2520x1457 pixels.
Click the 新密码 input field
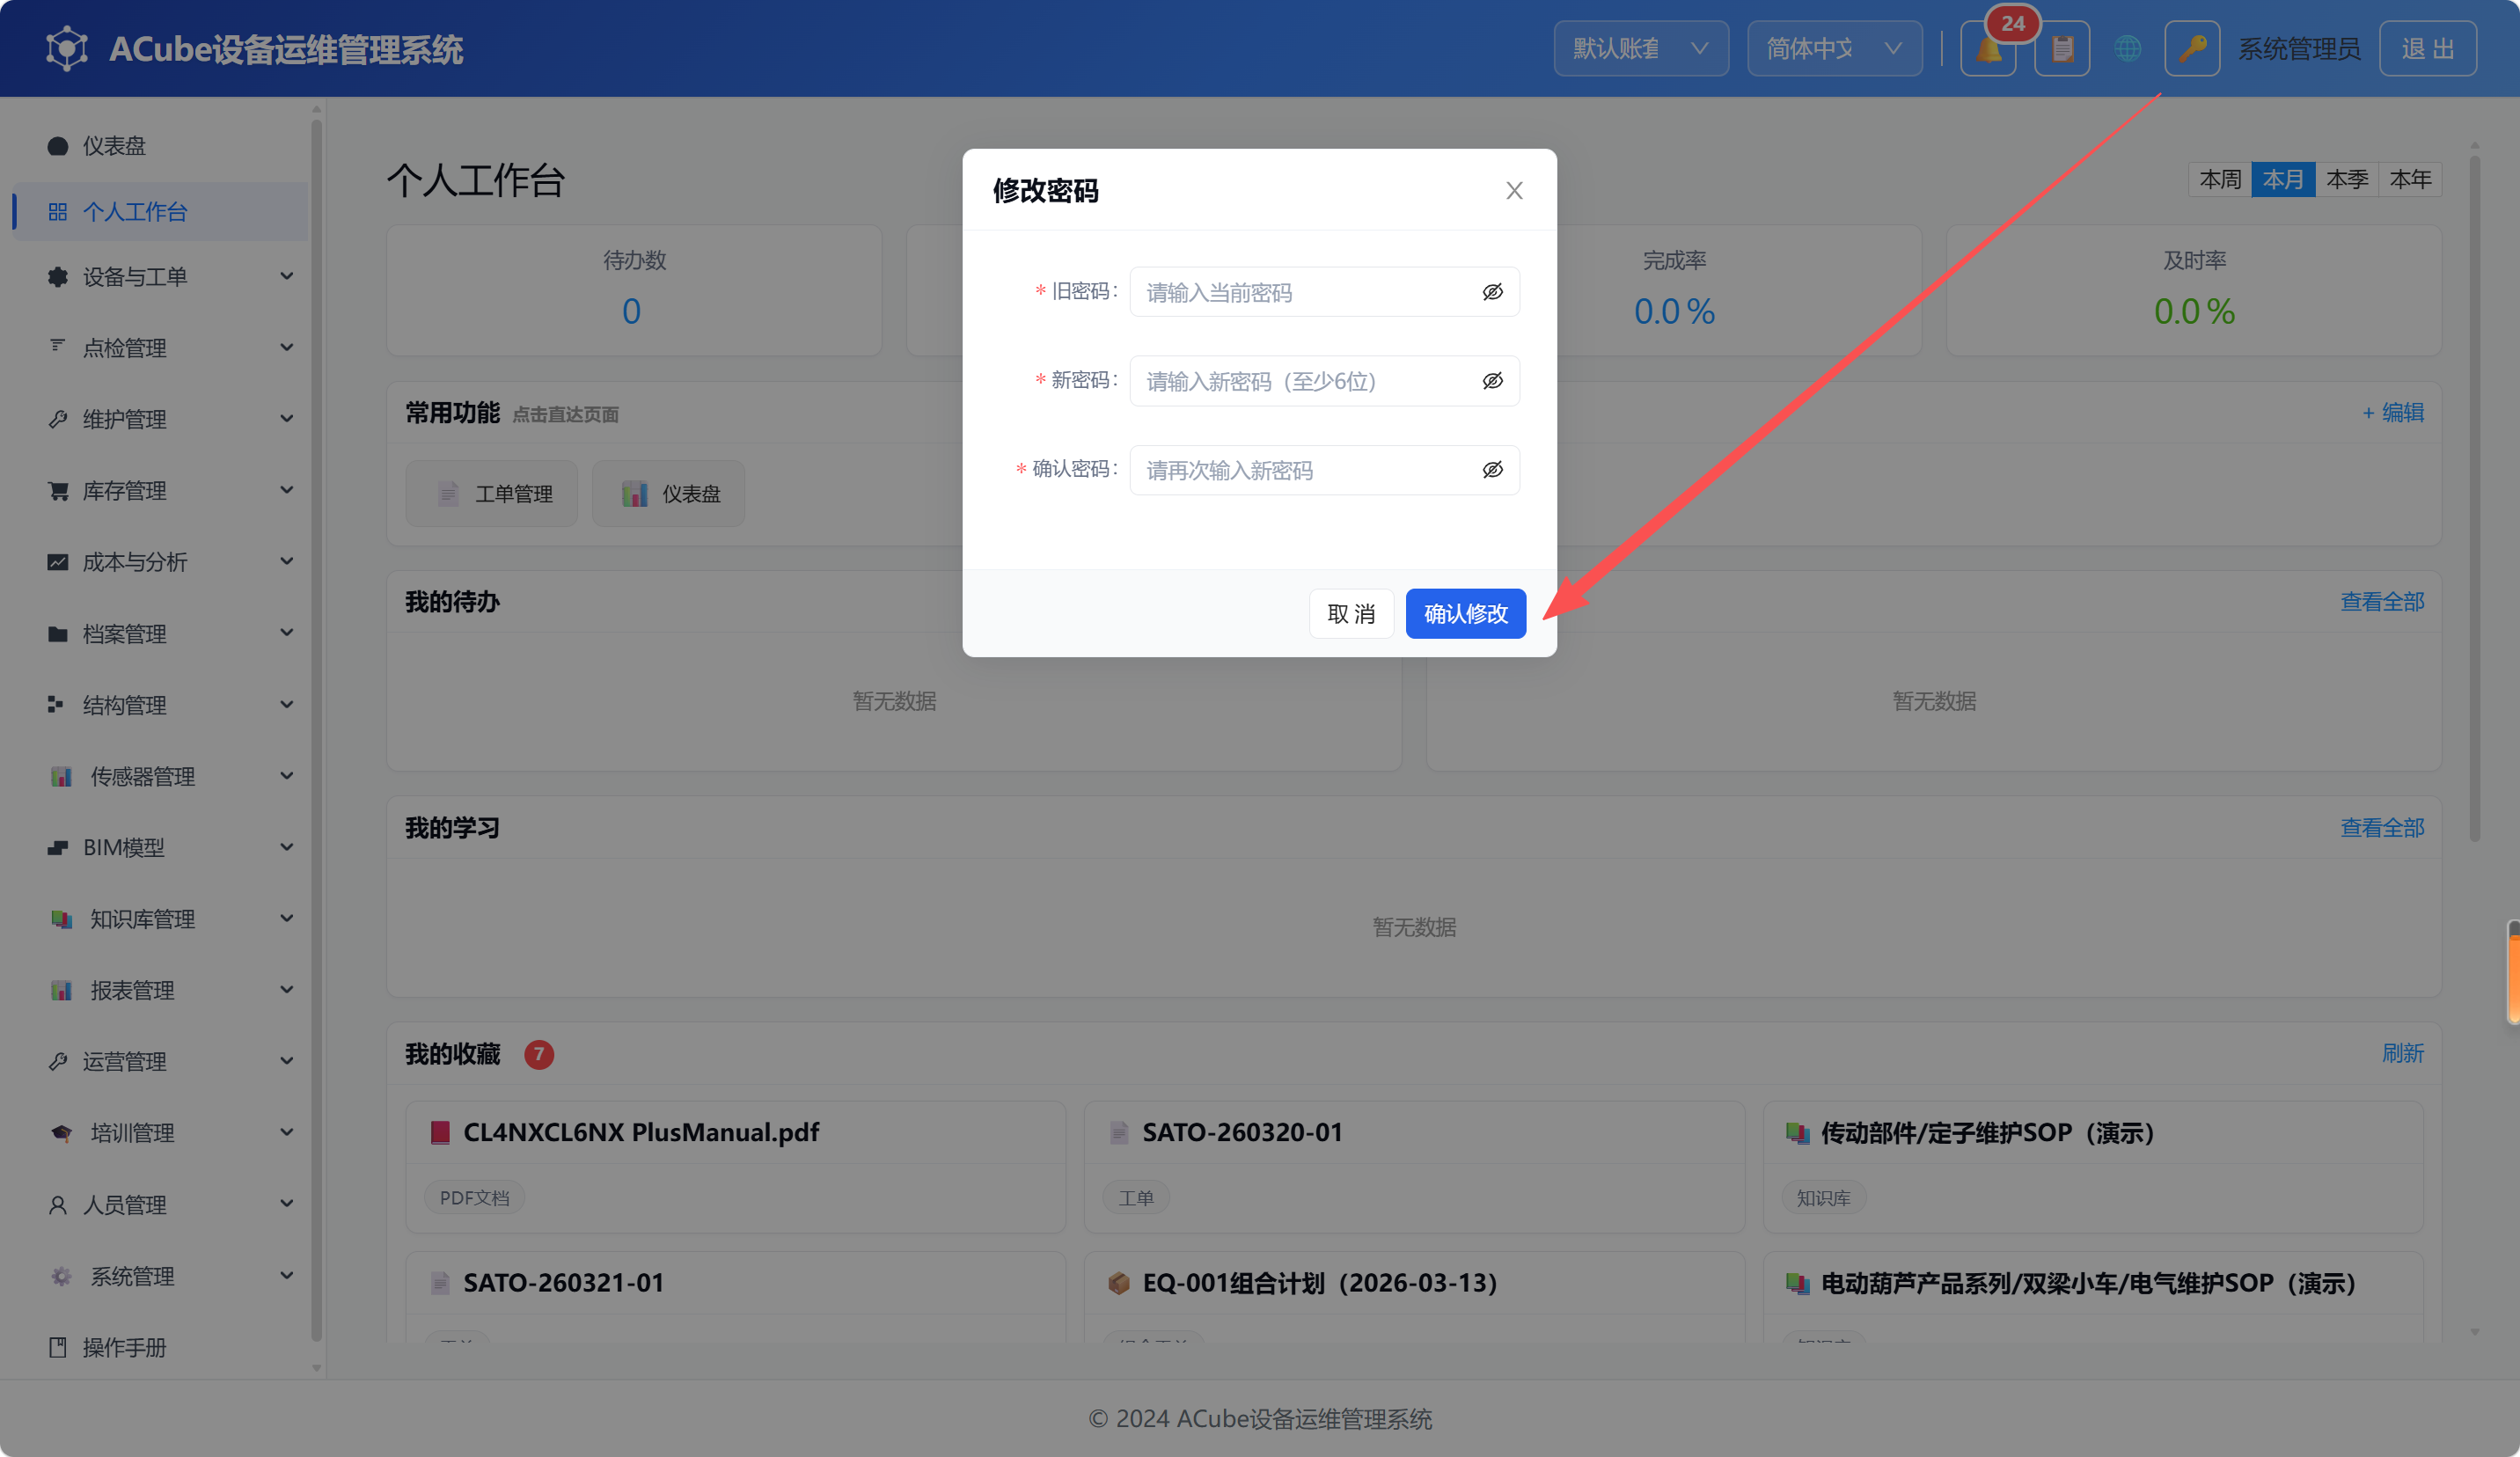tap(1324, 381)
